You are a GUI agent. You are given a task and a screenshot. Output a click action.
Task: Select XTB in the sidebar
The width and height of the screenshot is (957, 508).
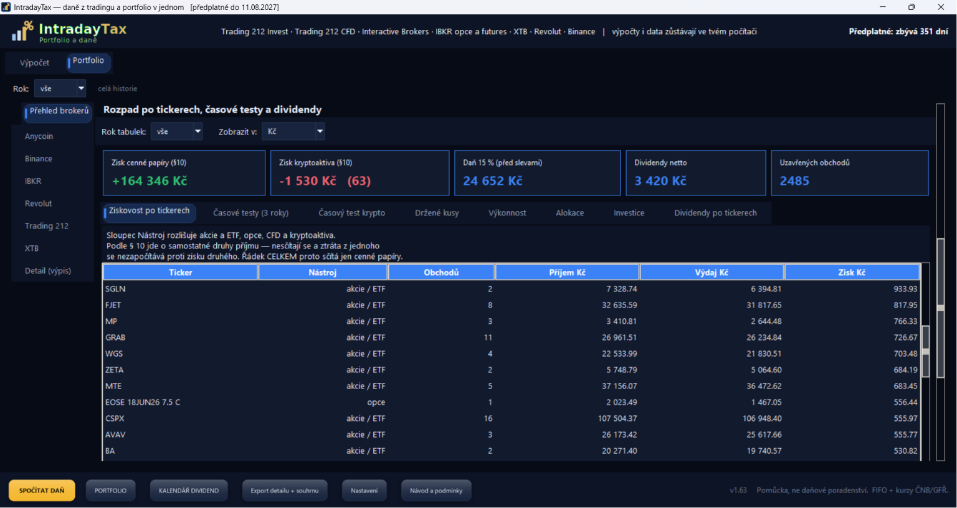(x=32, y=248)
